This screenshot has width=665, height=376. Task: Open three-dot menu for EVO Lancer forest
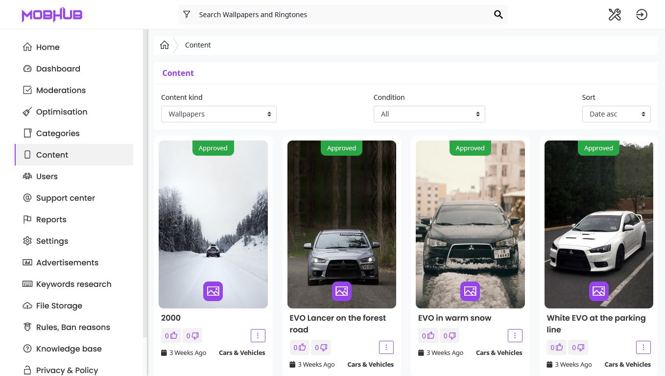click(x=386, y=347)
